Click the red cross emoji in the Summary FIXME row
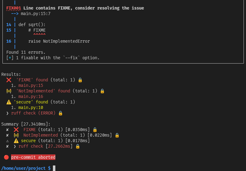The height and width of the screenshot is (171, 246). pyautogui.click(x=16, y=130)
